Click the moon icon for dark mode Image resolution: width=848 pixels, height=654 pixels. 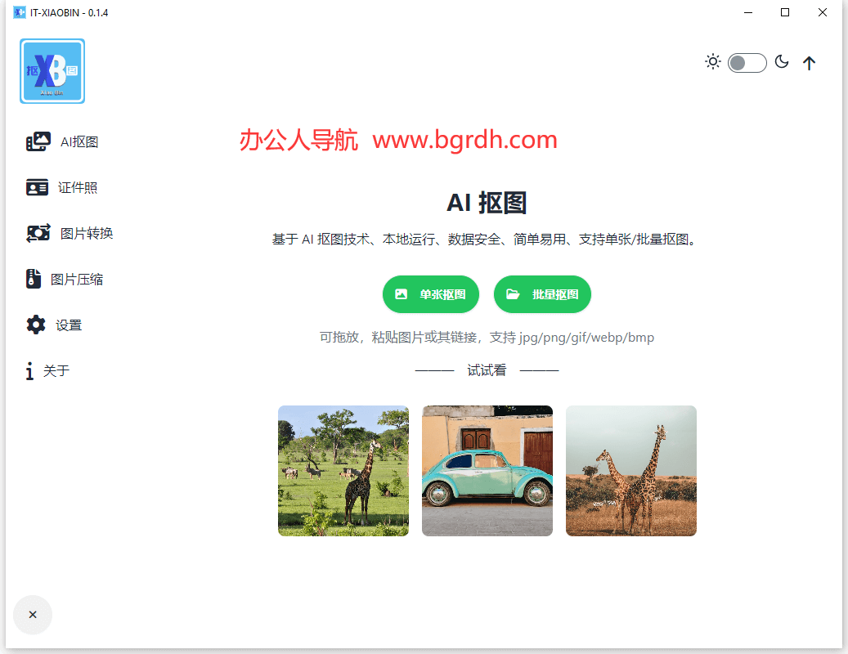tap(782, 61)
